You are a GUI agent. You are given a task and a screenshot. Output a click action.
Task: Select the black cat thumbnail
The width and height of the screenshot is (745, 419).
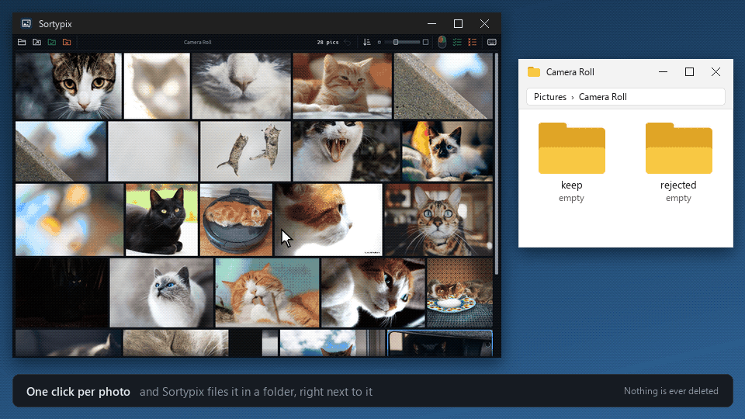coord(161,220)
